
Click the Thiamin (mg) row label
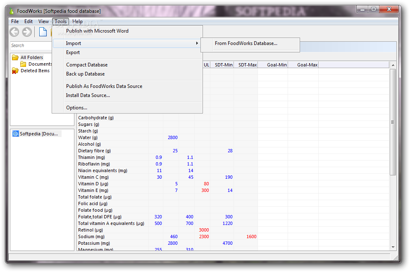(x=91, y=157)
